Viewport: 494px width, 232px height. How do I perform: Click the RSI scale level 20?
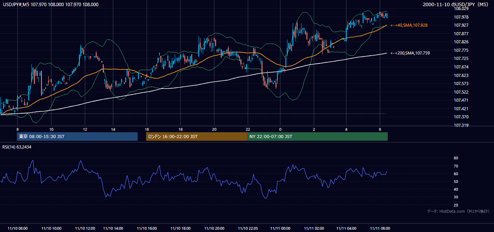point(456,205)
